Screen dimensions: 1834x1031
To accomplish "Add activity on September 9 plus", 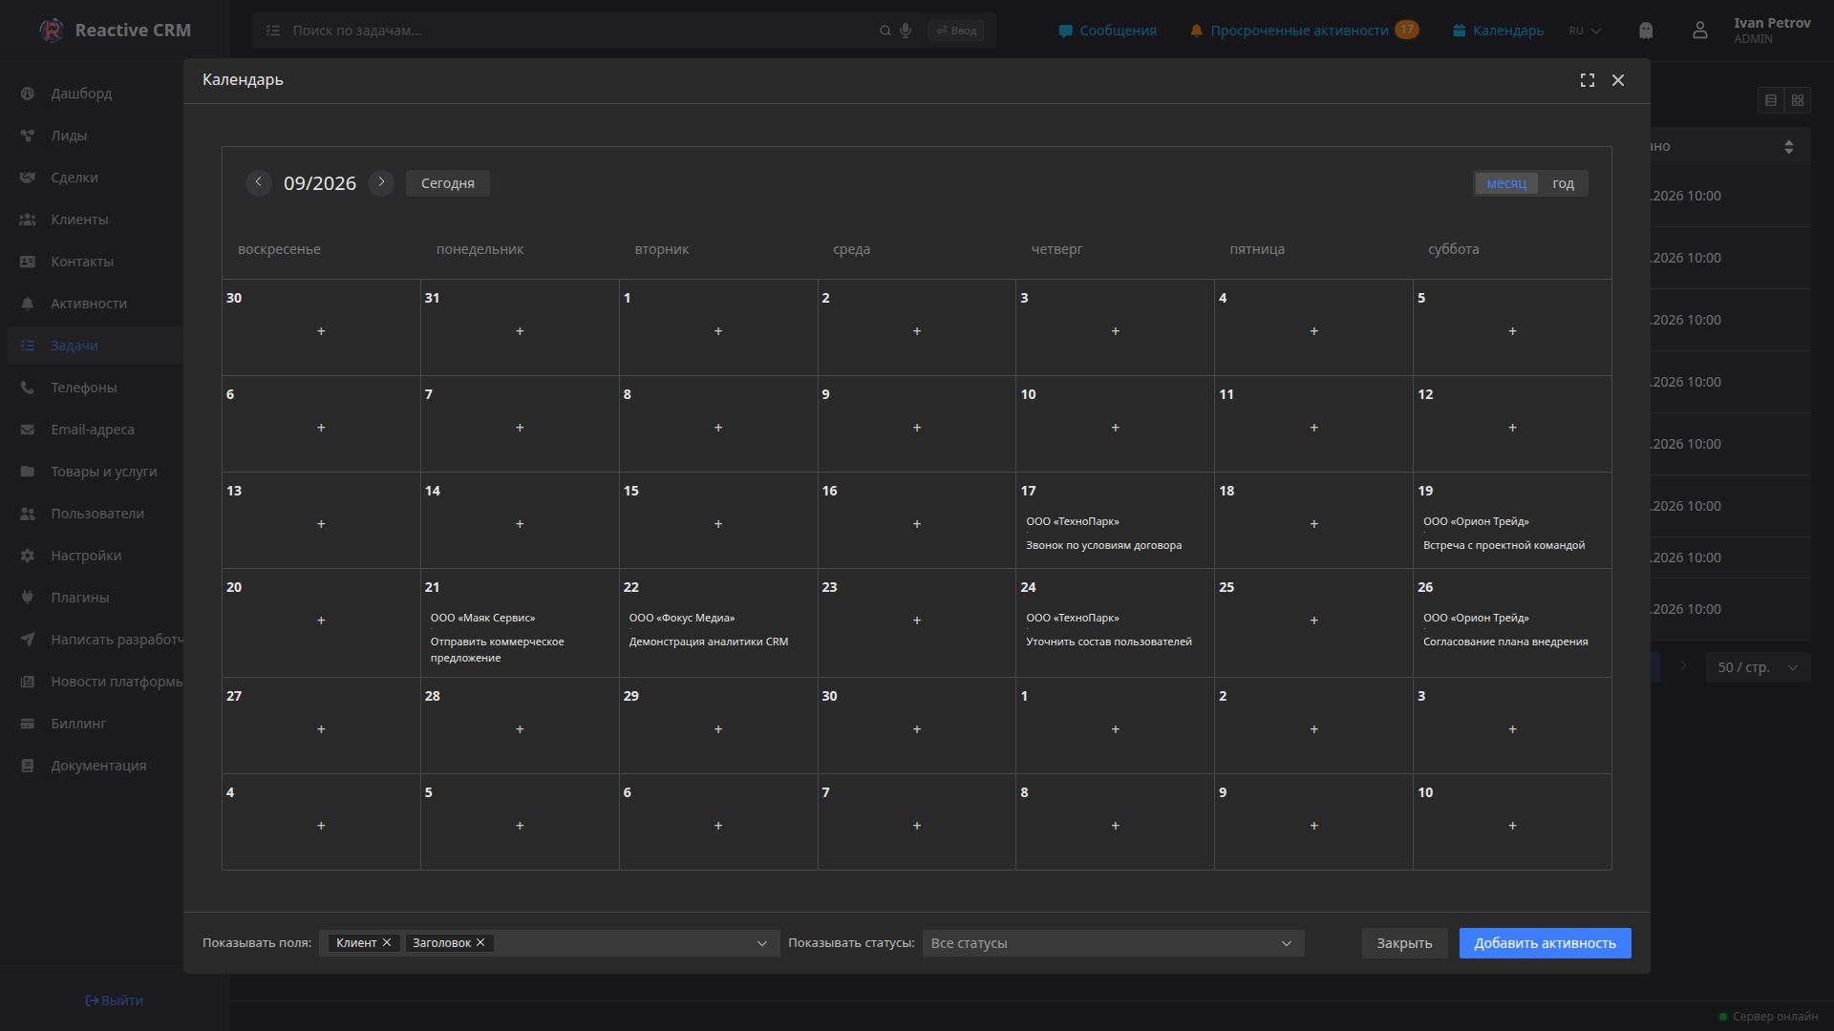I will 917,428.
